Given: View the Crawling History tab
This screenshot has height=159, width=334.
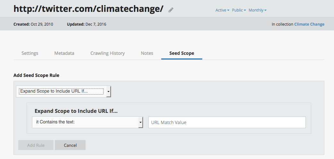Looking at the screenshot, I should click(107, 53).
